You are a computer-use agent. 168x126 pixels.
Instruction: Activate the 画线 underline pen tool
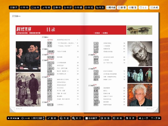coord(52,118)
